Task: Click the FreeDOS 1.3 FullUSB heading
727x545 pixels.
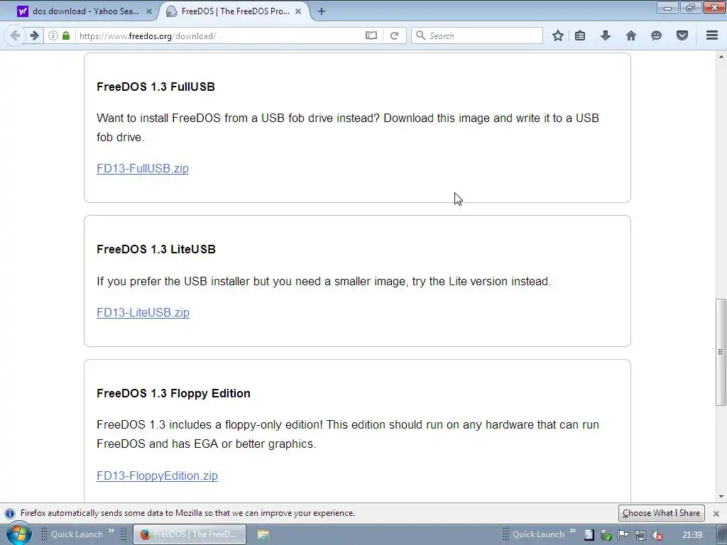Action: pos(155,87)
